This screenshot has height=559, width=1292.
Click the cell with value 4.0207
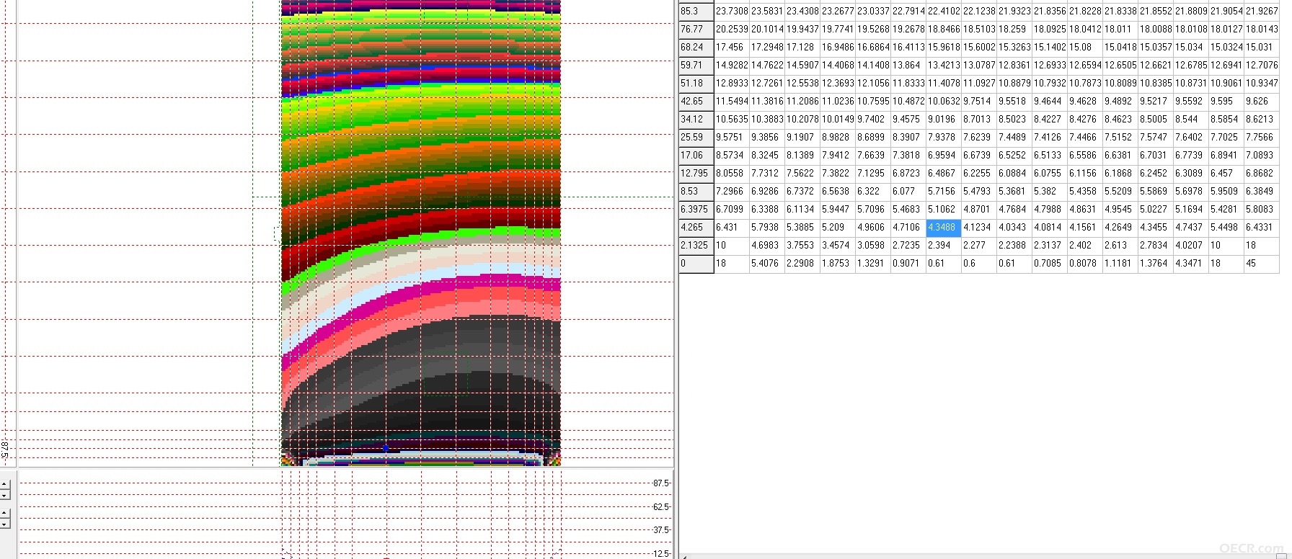[x=1191, y=246]
